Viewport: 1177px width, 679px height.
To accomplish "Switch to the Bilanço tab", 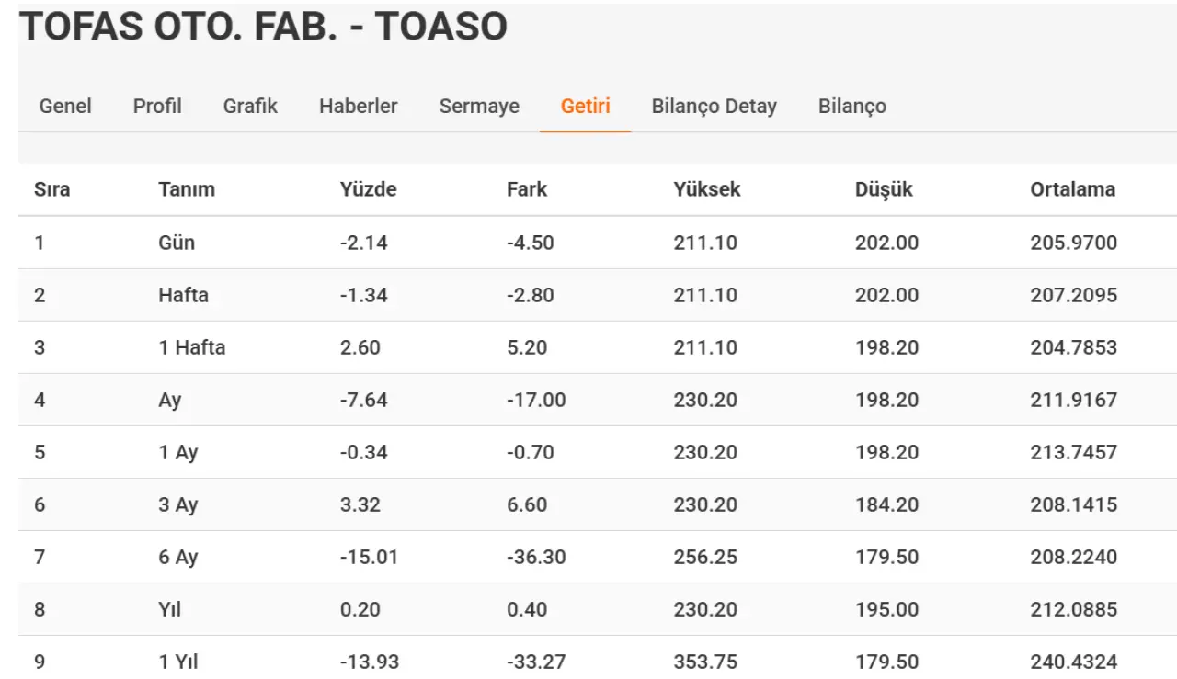I will [x=852, y=107].
